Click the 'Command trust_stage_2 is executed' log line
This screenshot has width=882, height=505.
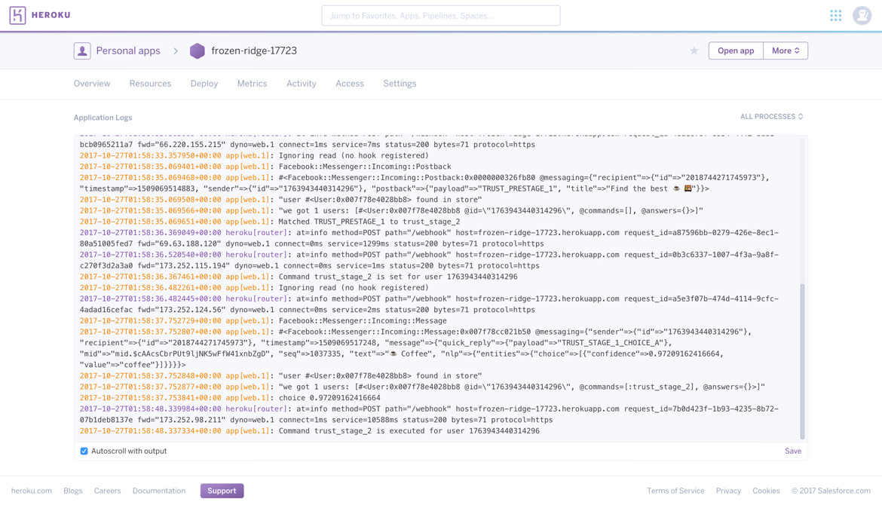[309, 431]
